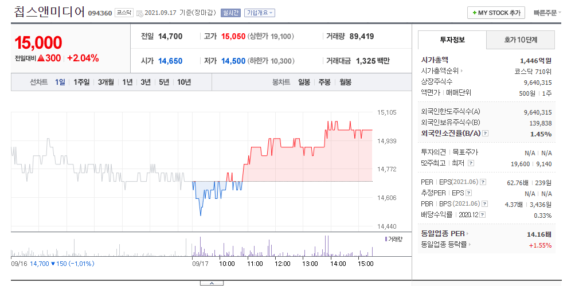Click the 14:00 time axis label
The image size is (571, 286).
click(338, 264)
